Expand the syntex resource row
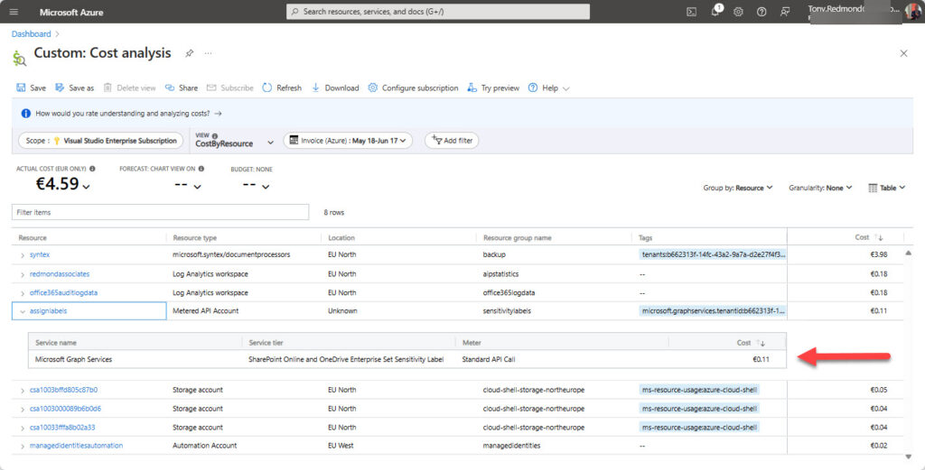This screenshot has width=925, height=470. [x=23, y=255]
